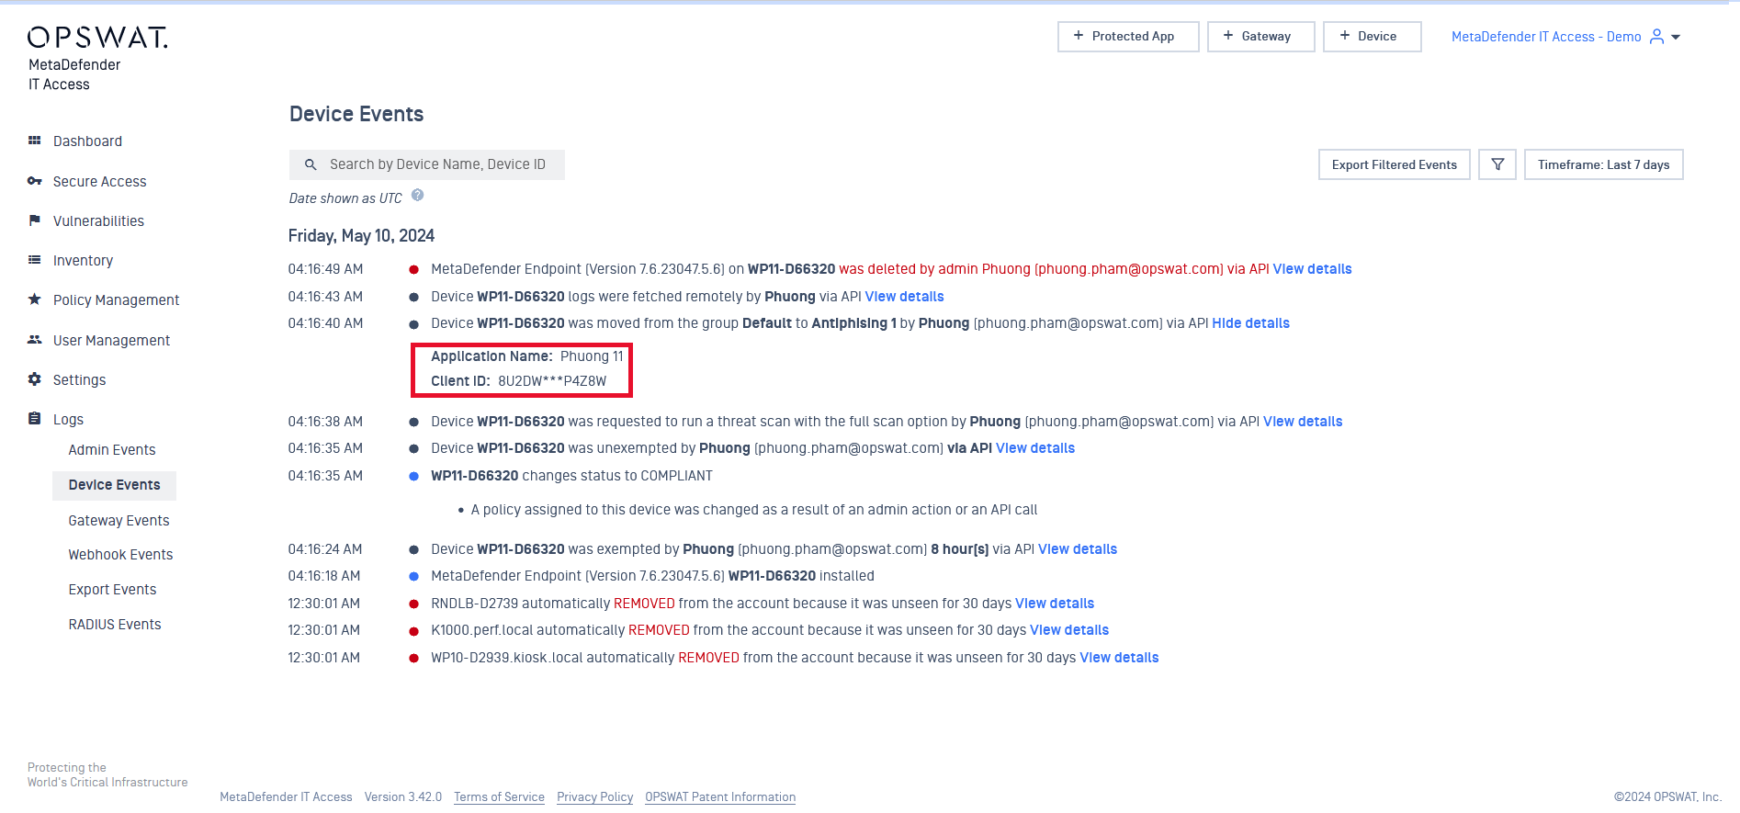1740x813 pixels.
Task: Click 'WP11-D66320 changes status to COMPLIANT' event
Action: 571,476
